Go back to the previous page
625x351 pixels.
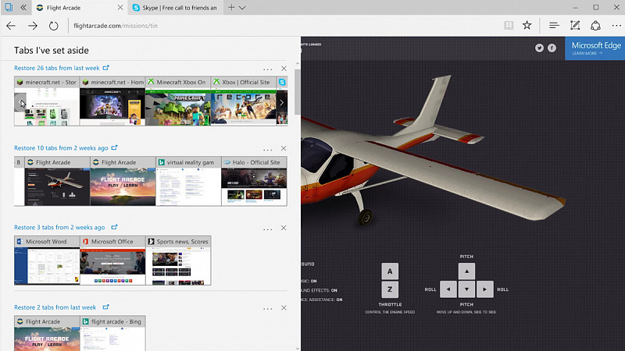tap(11, 26)
